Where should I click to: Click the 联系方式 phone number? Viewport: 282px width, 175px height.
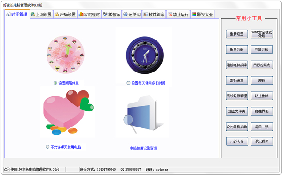pyautogui.click(x=98, y=170)
